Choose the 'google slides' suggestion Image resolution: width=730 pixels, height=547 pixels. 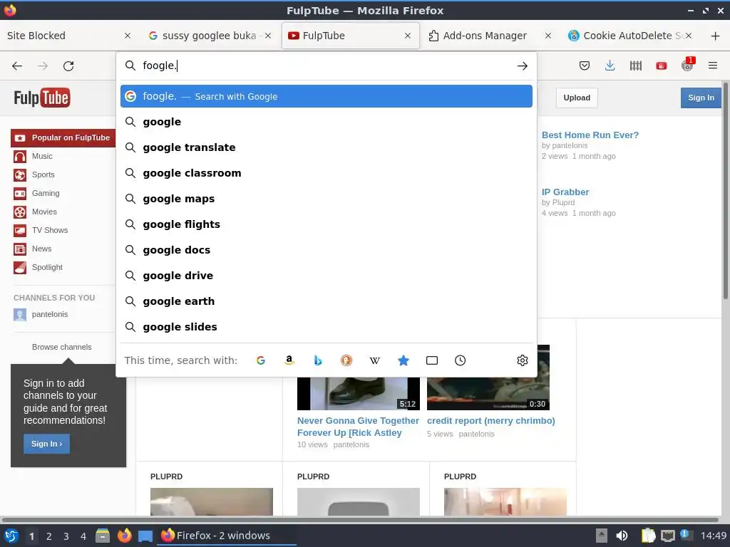(327, 326)
